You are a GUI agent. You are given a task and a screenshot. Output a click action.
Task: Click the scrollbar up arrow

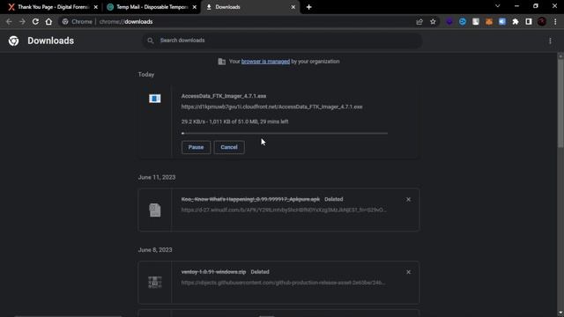click(x=560, y=56)
